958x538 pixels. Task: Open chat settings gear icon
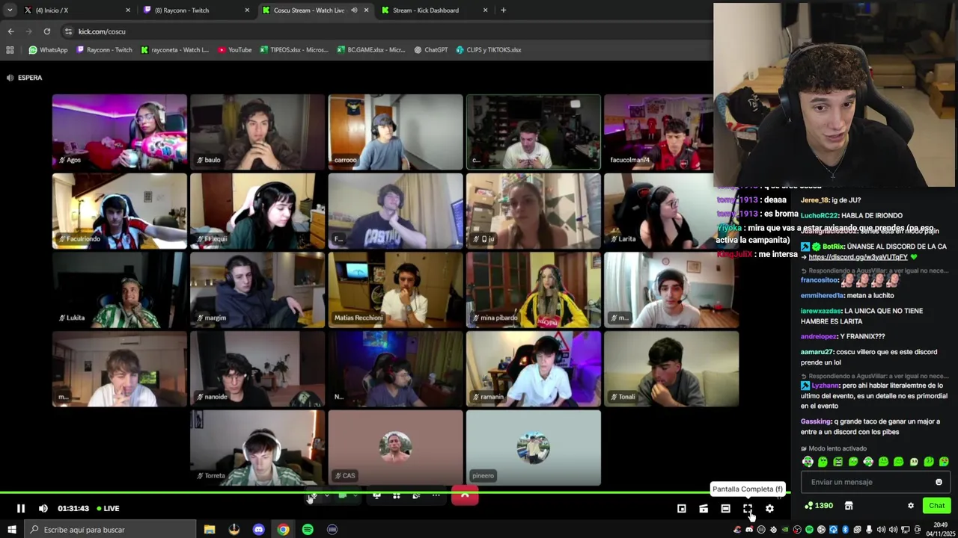911,506
